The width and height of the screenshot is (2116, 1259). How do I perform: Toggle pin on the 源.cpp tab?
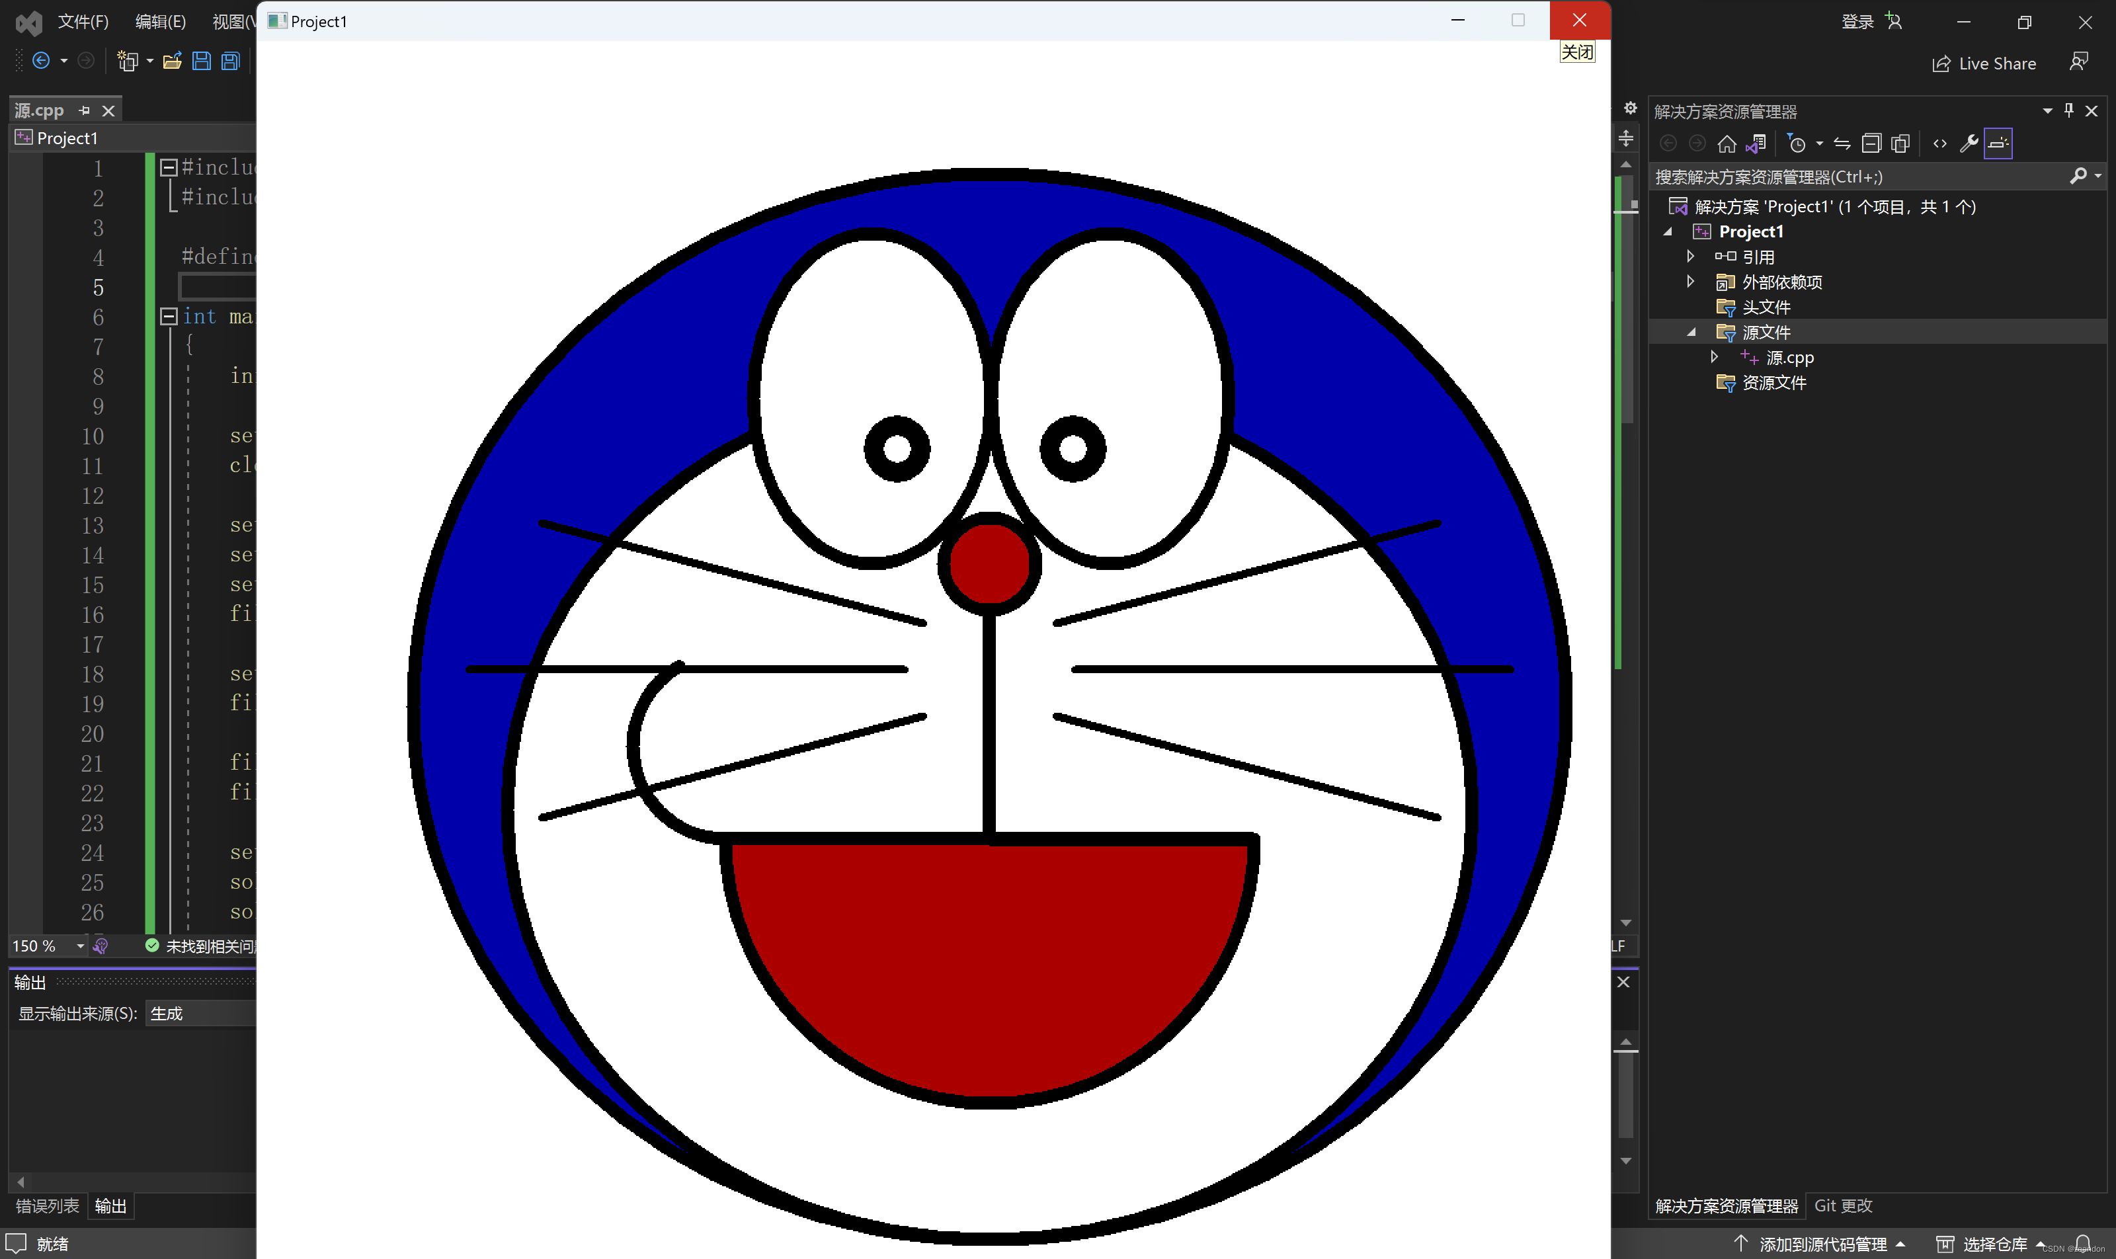pyautogui.click(x=84, y=110)
